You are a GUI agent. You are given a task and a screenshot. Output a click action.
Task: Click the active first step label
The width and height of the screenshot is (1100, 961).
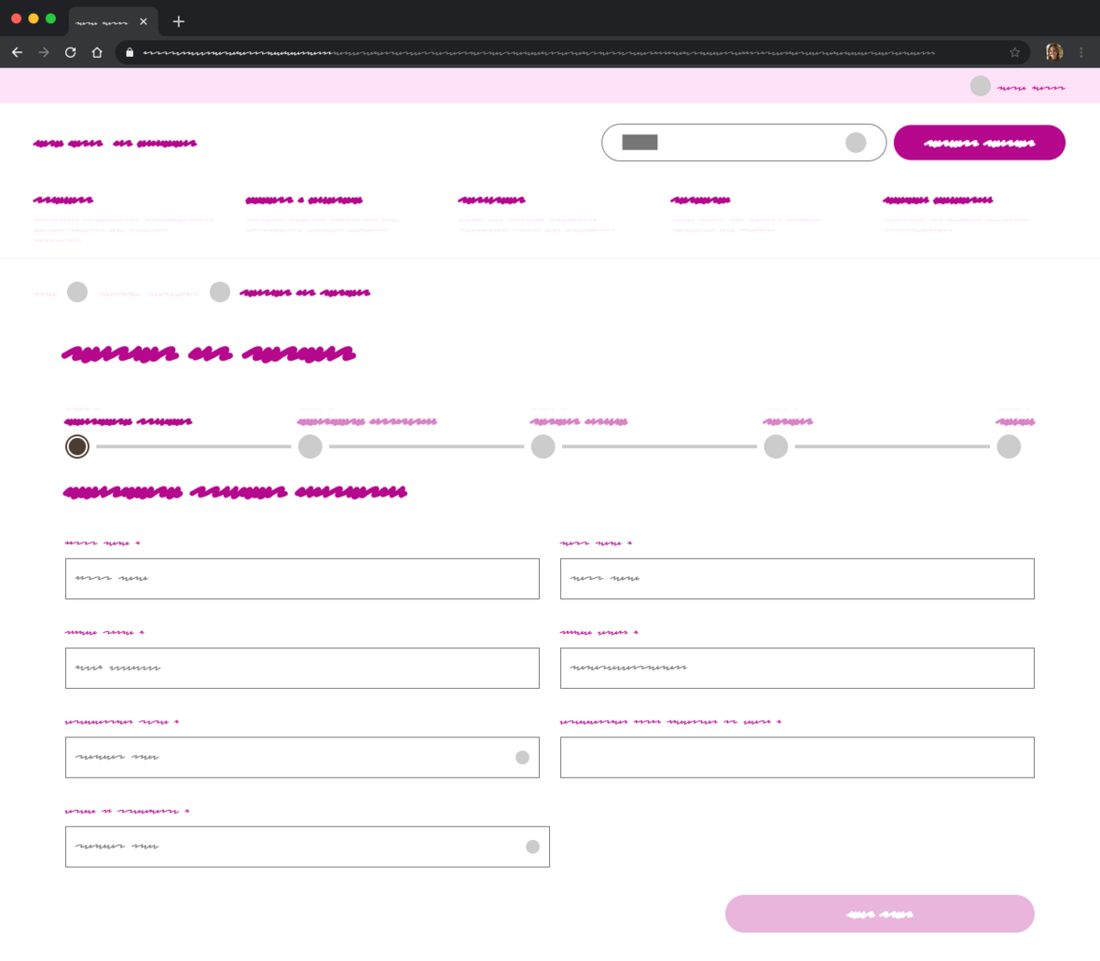(x=128, y=421)
